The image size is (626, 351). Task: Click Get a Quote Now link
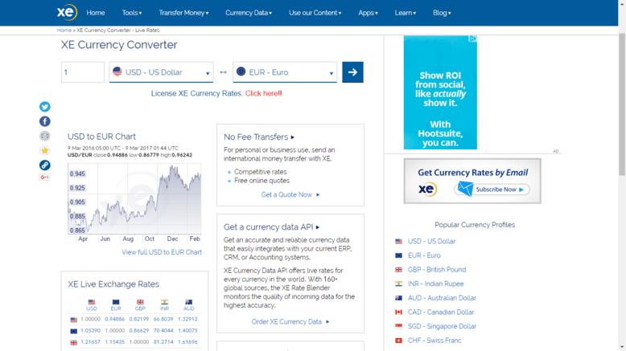pos(290,195)
